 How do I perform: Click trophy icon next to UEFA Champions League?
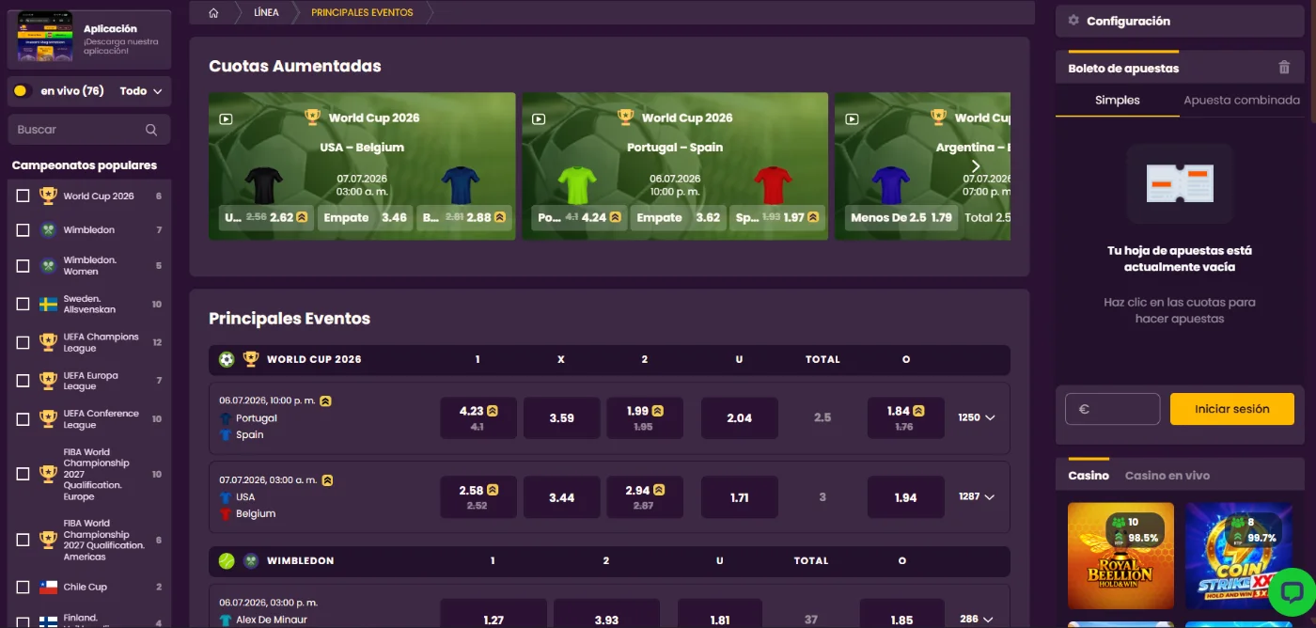[49, 342]
